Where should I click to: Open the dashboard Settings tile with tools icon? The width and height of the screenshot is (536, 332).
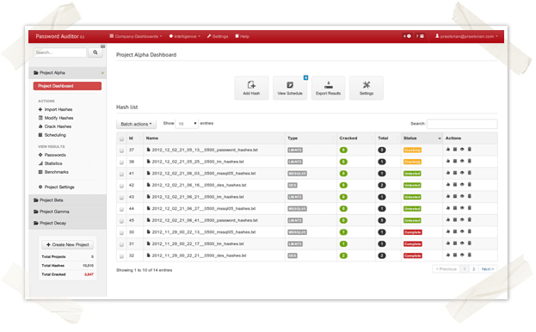tap(367, 88)
